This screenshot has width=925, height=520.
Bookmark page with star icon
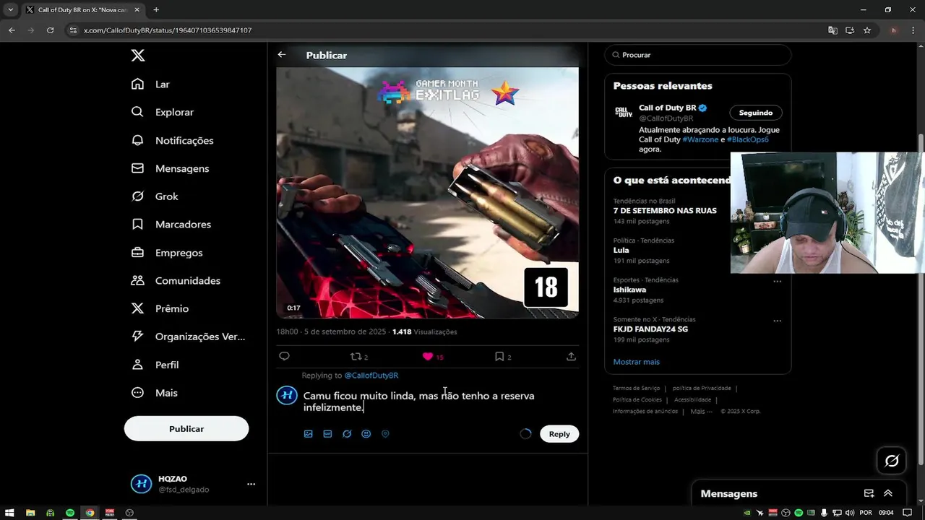pos(867,30)
